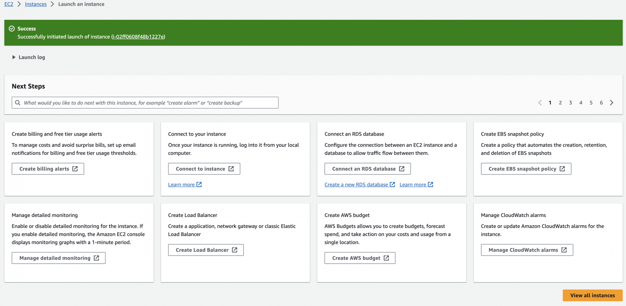Click Manage CloudWatch alarms button

pos(527,250)
